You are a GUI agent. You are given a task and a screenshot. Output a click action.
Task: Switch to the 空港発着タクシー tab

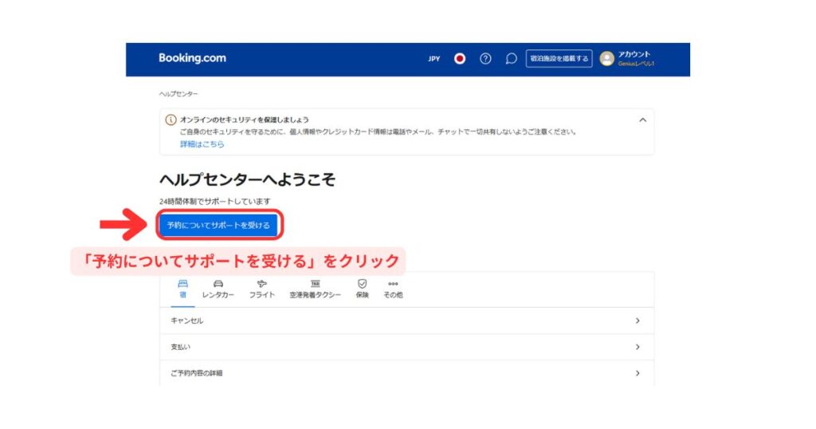316,289
